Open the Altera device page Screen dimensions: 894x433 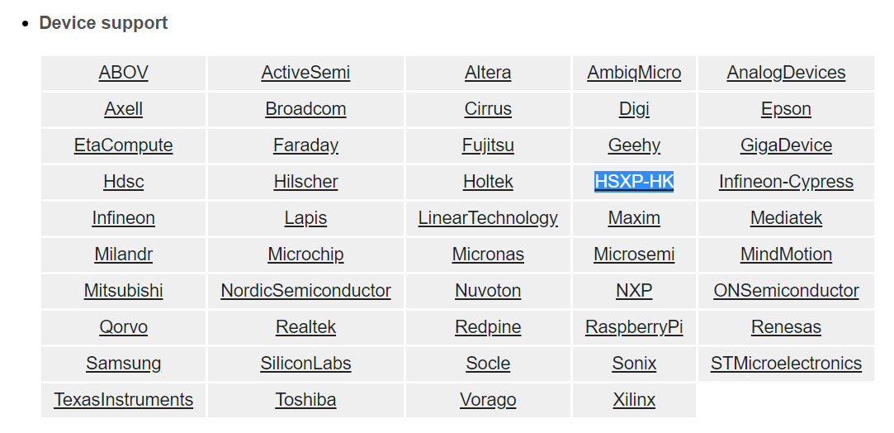488,73
